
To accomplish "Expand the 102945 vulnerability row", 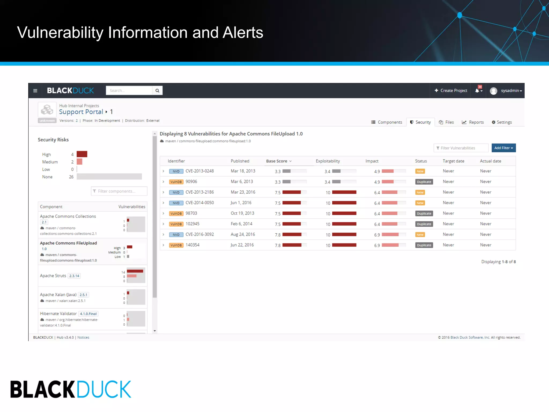I will (x=163, y=224).
